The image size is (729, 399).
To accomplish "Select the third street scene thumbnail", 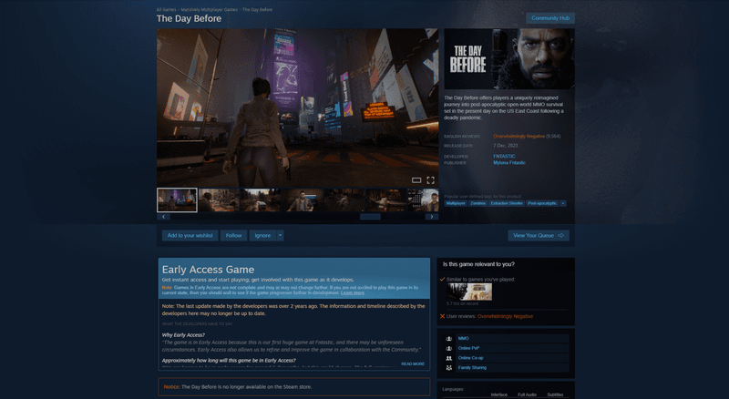I will click(261, 200).
